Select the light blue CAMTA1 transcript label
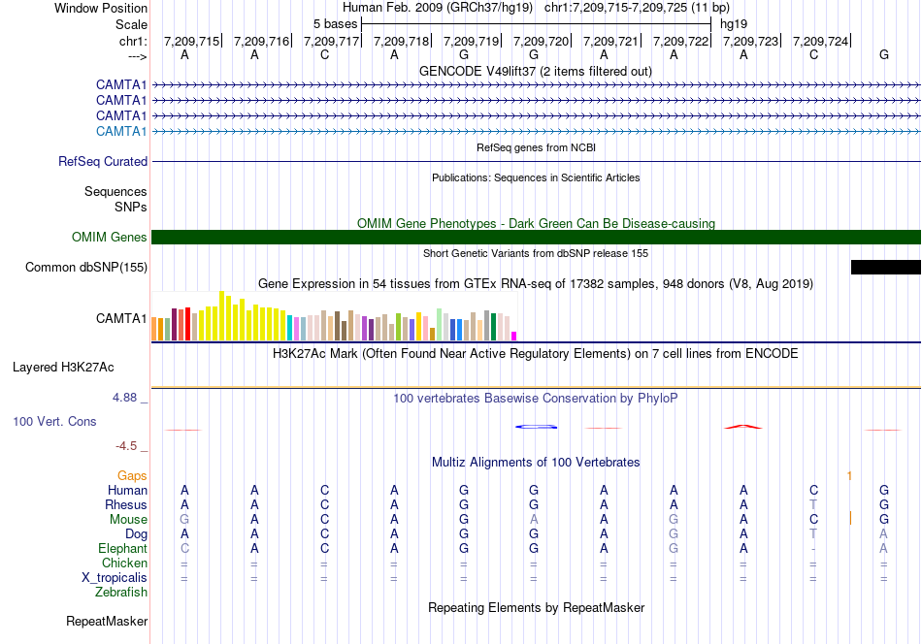Image resolution: width=922 pixels, height=644 pixels. pyautogui.click(x=121, y=131)
